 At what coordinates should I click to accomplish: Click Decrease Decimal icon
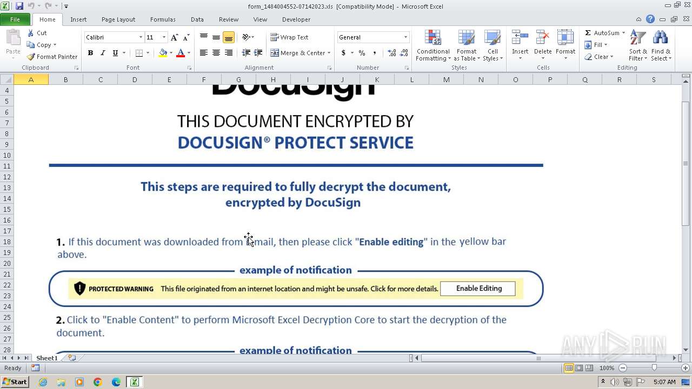pos(404,53)
